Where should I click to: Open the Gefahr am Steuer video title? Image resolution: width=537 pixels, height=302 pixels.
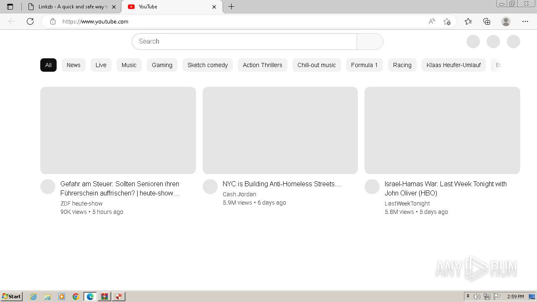coord(120,188)
